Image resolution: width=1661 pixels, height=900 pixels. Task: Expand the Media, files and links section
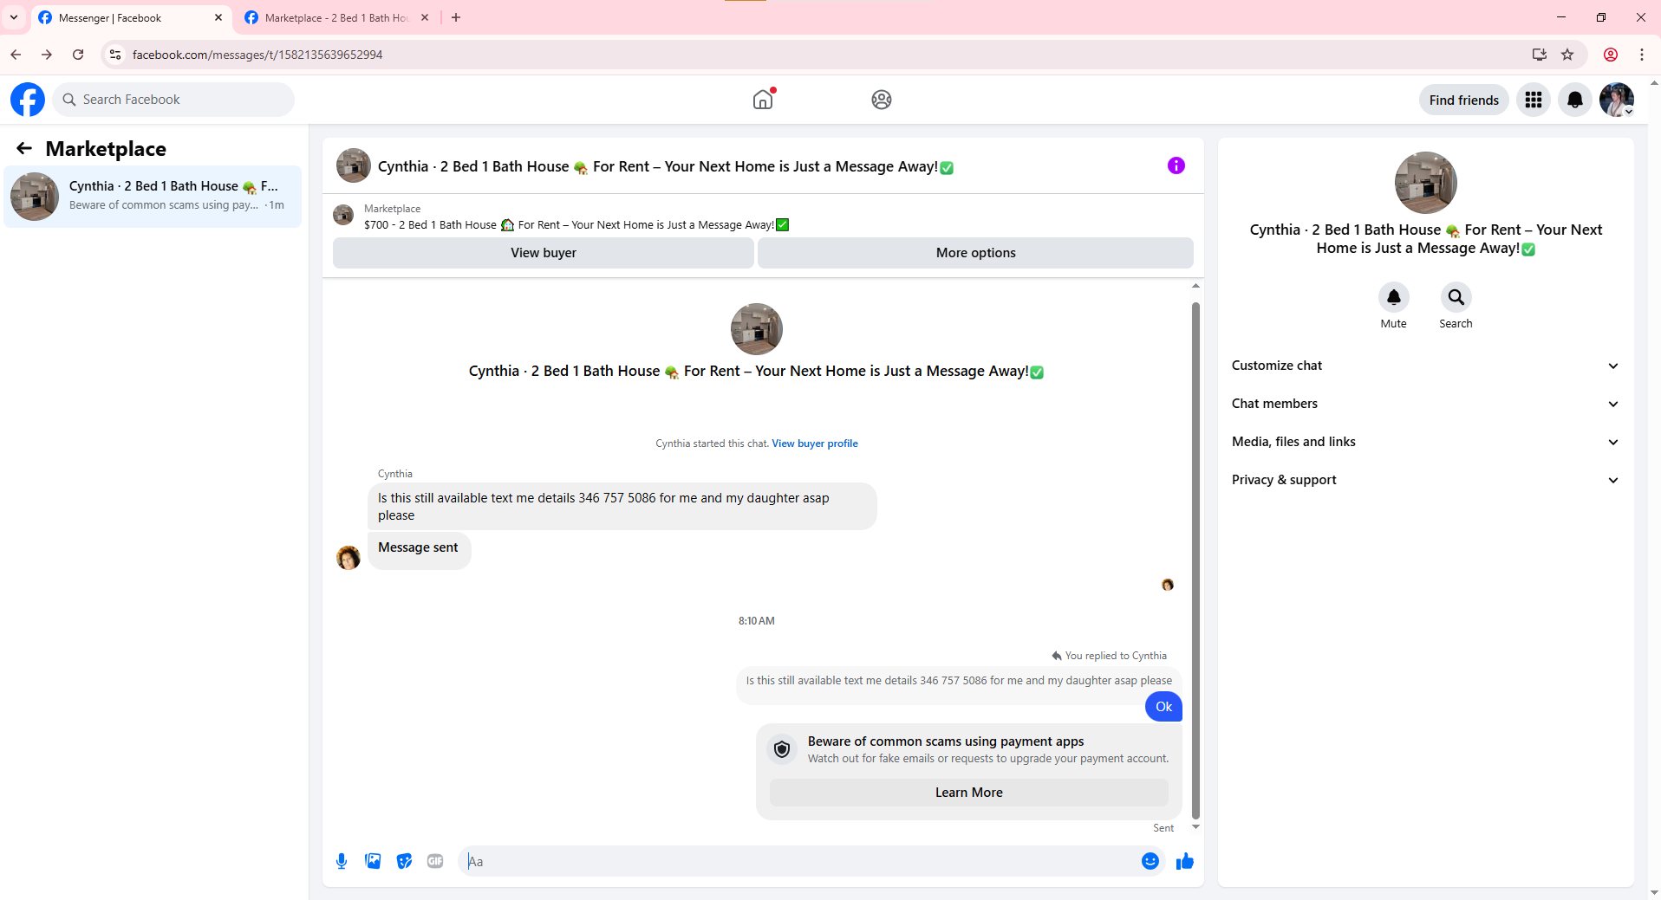tap(1426, 442)
